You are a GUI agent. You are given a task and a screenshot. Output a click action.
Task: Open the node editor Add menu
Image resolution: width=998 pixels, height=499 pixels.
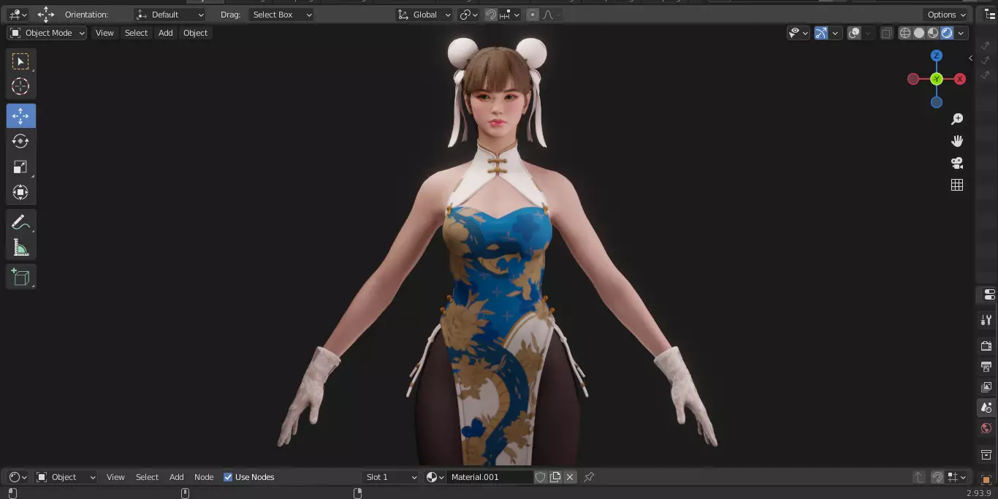tap(177, 477)
